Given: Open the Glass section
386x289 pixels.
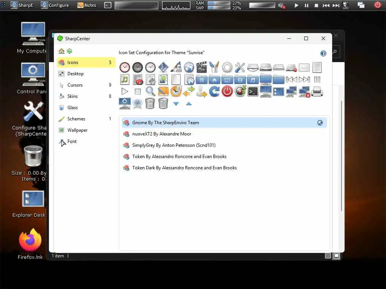Looking at the screenshot, I should point(86,108).
